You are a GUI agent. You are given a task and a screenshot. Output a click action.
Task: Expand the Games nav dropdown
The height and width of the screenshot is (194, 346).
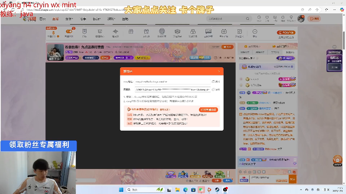click(111, 19)
